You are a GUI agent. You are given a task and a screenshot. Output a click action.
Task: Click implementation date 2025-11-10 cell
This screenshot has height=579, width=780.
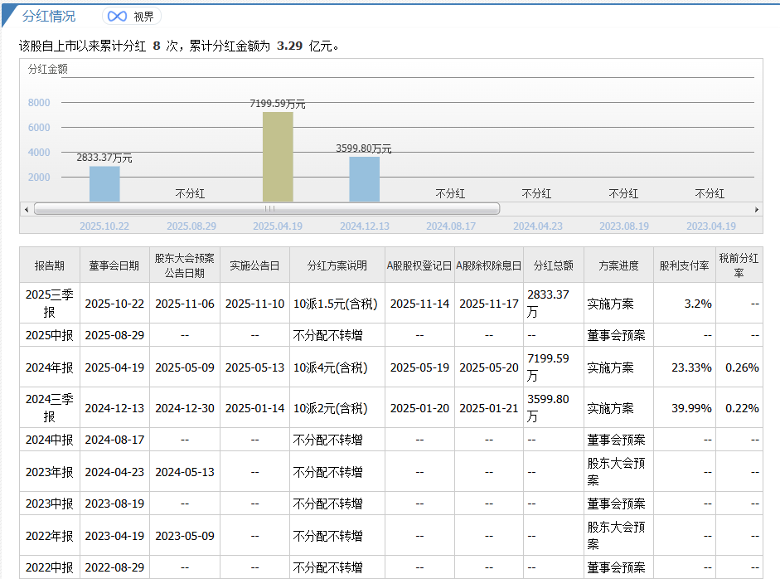254,304
